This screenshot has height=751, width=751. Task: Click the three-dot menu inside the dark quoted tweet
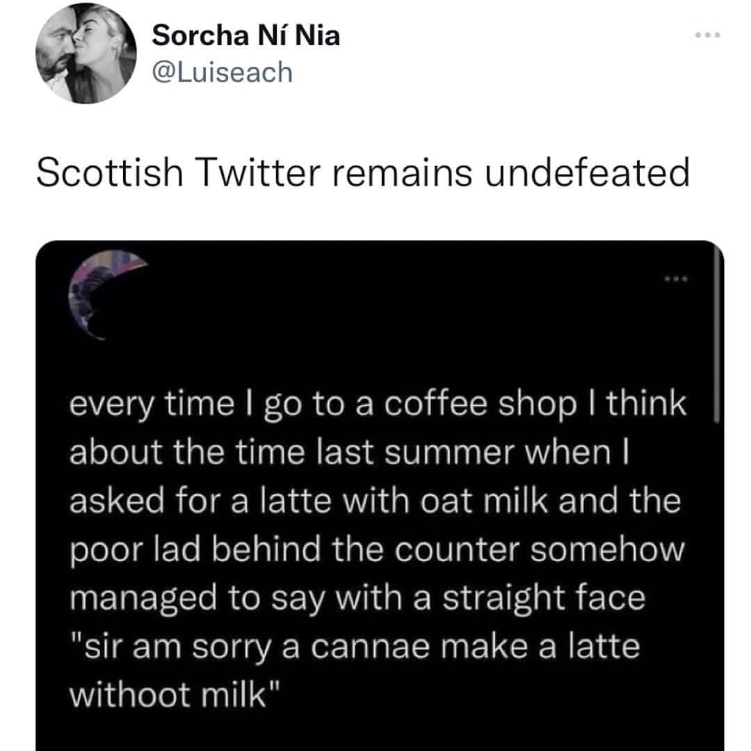(x=675, y=279)
